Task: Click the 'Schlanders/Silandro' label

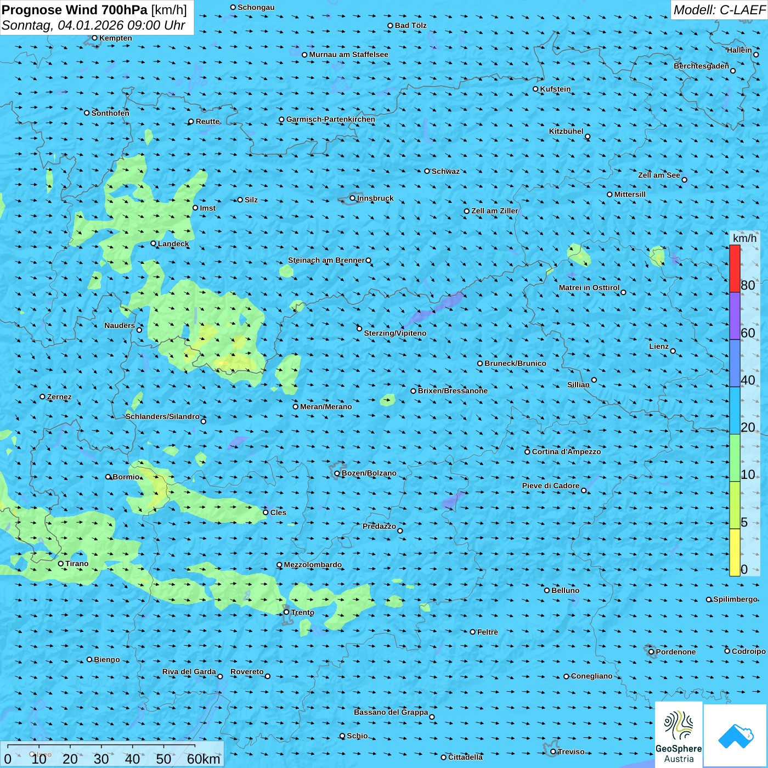Action: pyautogui.click(x=163, y=416)
